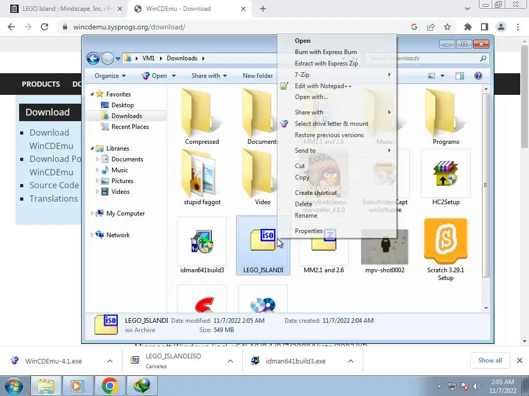Expand the Network tree node
This screenshot has width=529, height=396.
click(92, 235)
